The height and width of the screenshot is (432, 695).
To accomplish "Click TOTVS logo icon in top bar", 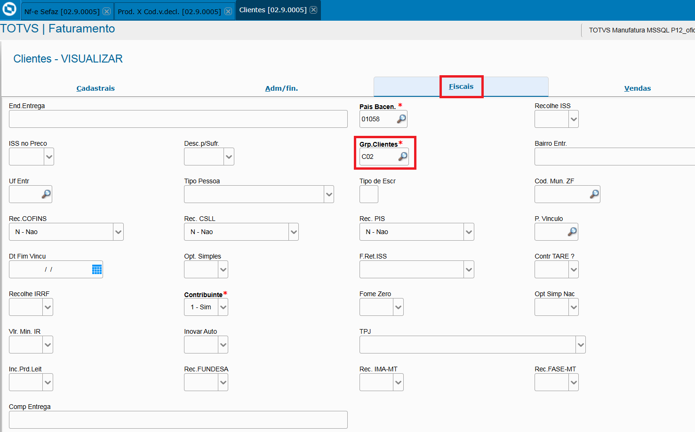I will pos(9,9).
